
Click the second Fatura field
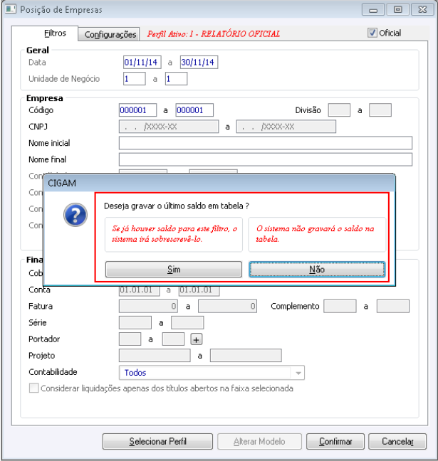[227, 307]
